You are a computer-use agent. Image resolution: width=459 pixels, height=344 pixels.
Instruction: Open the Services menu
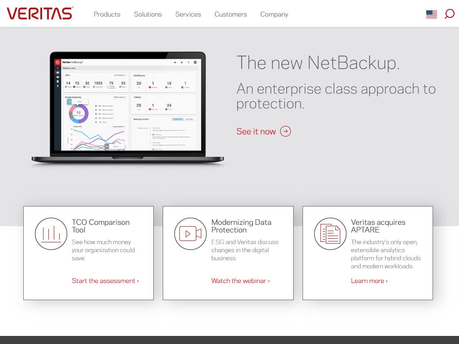click(x=188, y=14)
